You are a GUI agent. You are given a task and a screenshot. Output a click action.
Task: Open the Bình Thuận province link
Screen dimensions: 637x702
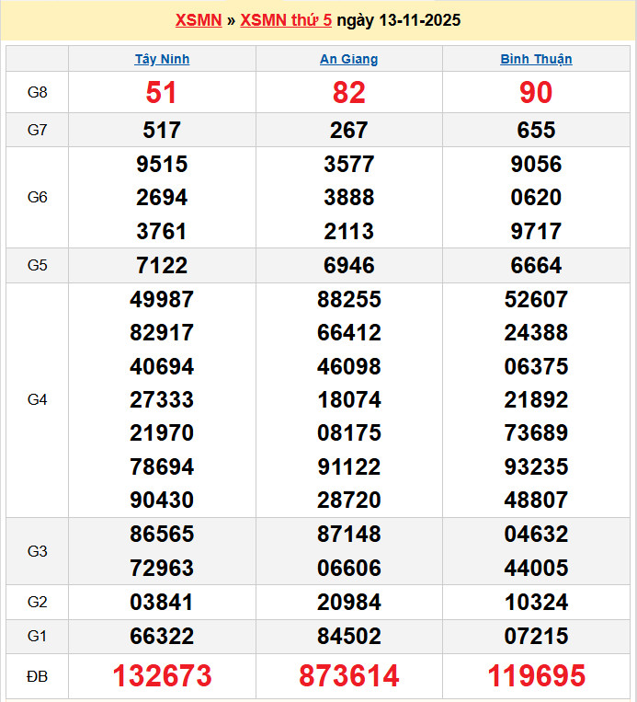(x=536, y=59)
